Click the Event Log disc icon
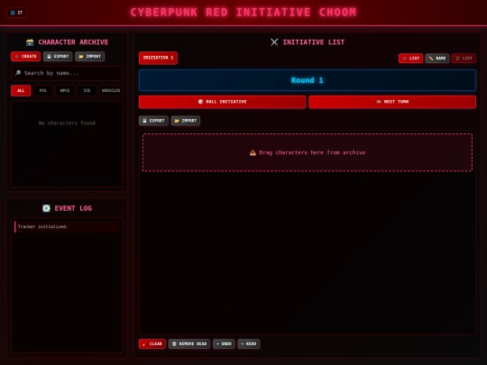 (x=46, y=208)
